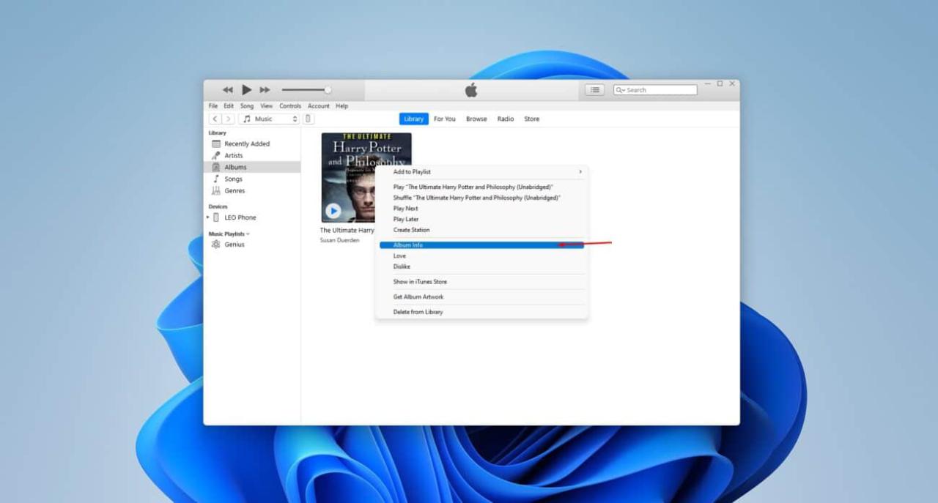Choose Show in iTunes Store

coord(481,282)
